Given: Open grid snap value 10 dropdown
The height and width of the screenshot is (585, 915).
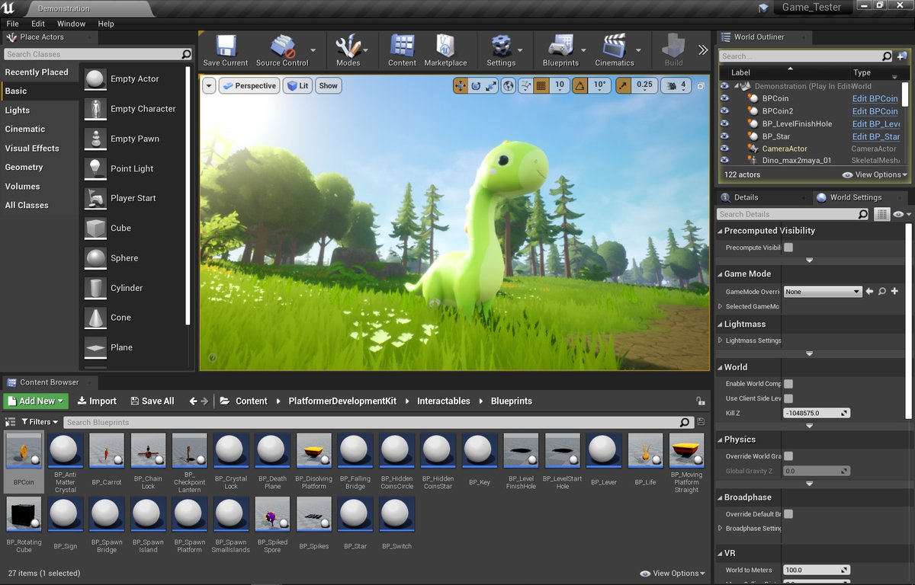Looking at the screenshot, I should 560,85.
